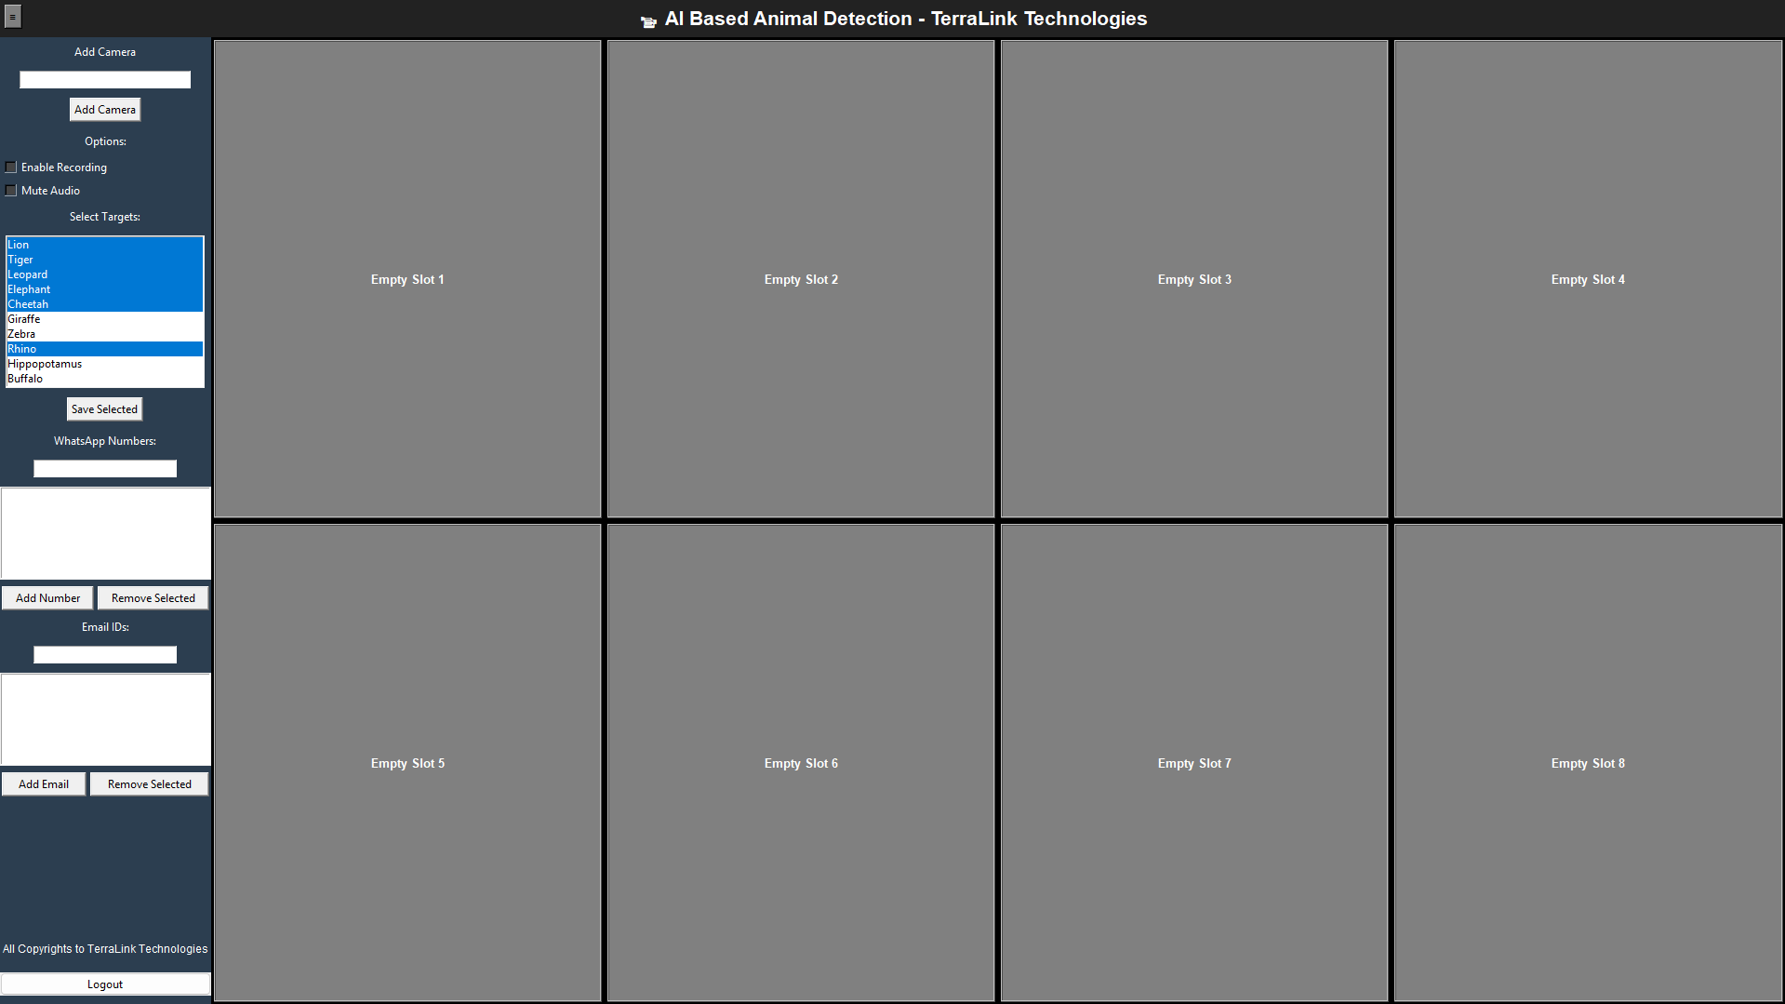Enable the Enable Recording checkbox
Image resolution: width=1785 pixels, height=1004 pixels.
click(11, 167)
